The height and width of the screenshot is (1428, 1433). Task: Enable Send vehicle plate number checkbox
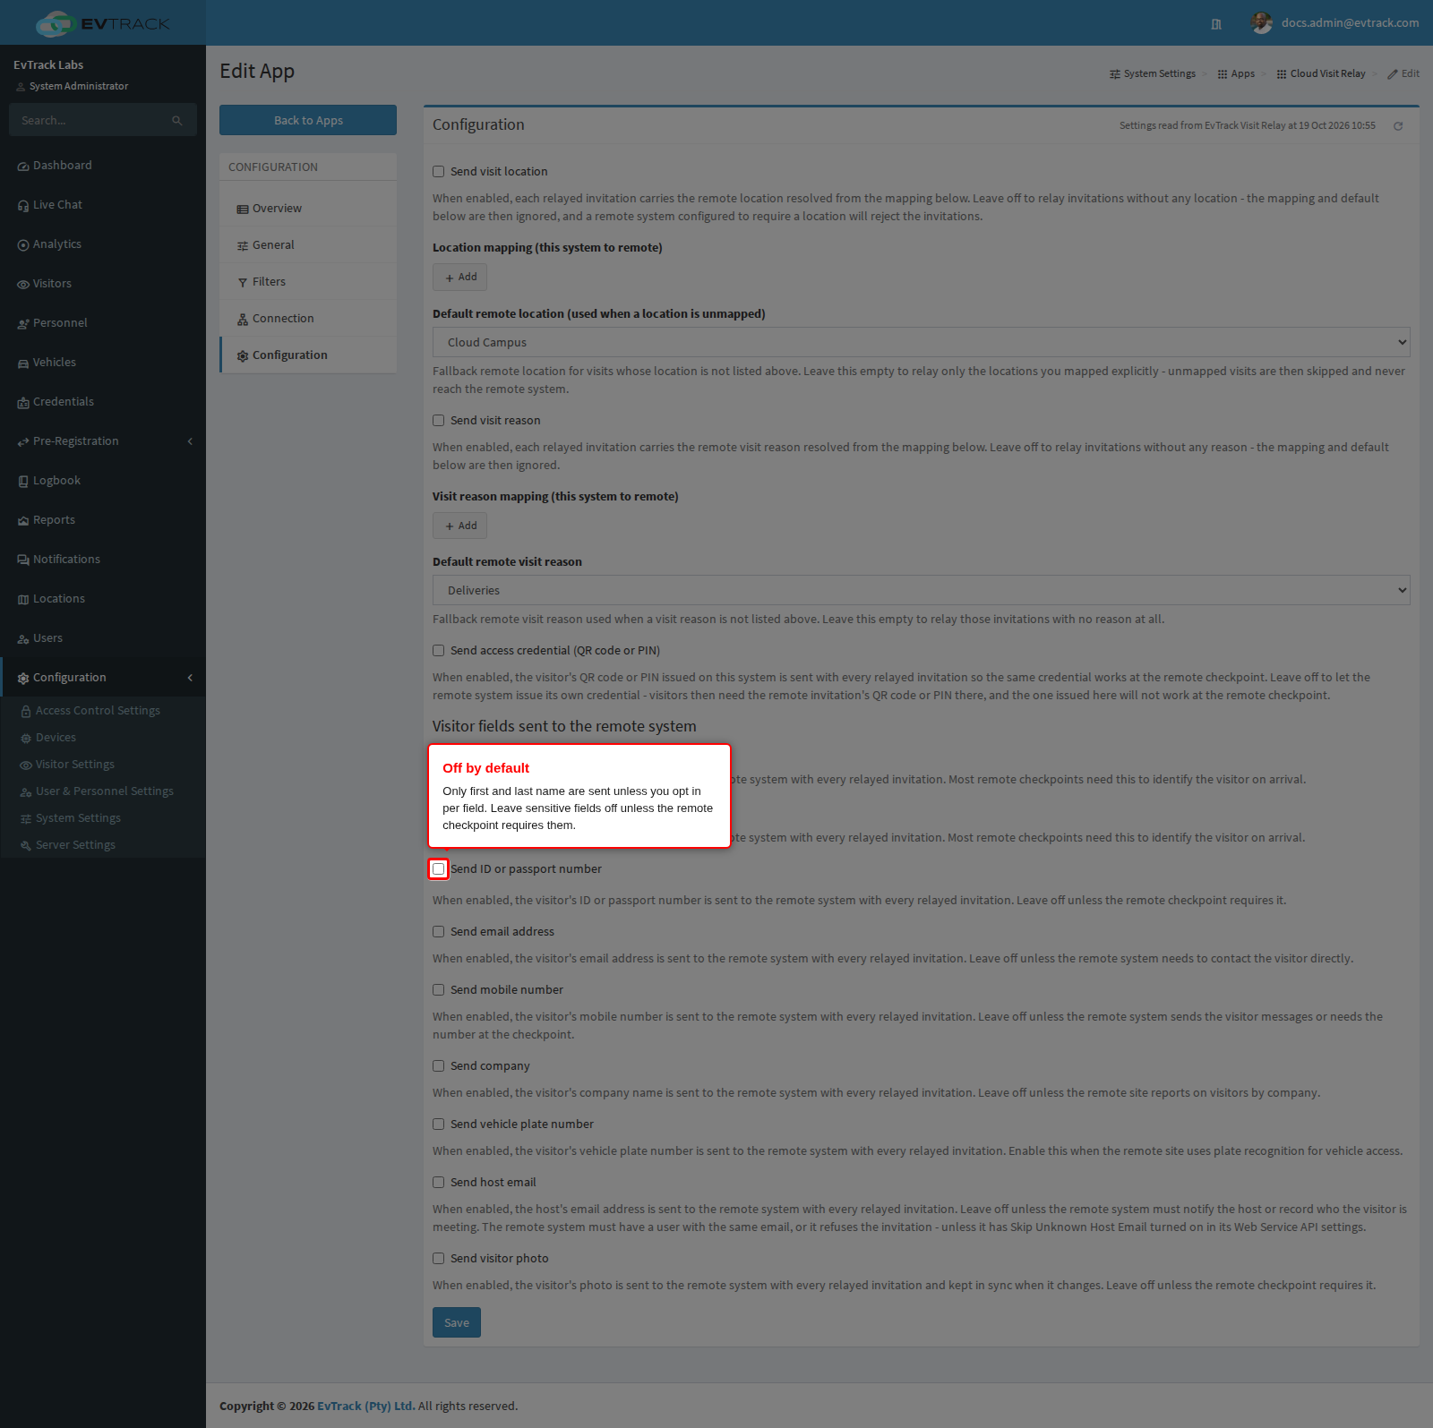pyautogui.click(x=439, y=1124)
